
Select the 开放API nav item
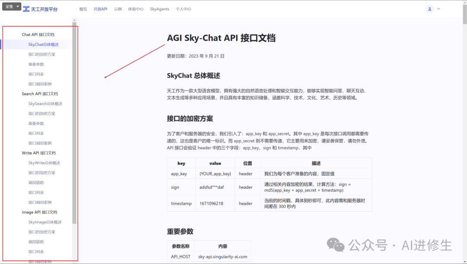pos(100,9)
